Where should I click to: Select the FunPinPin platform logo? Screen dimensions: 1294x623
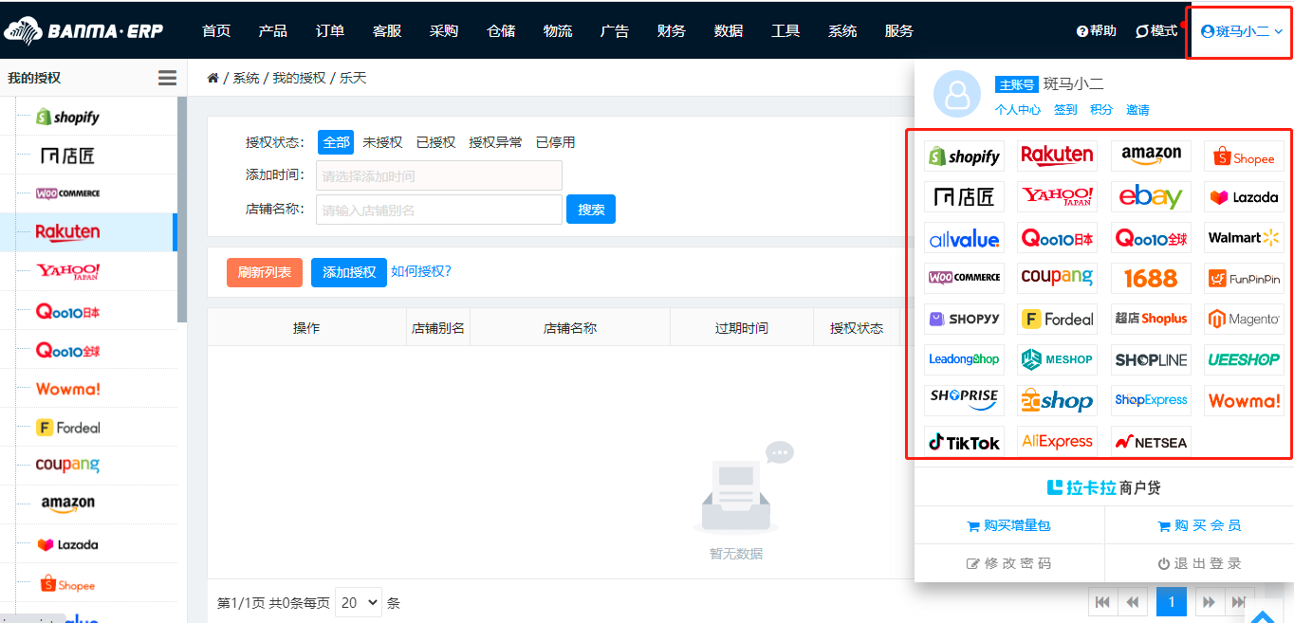tap(1245, 278)
